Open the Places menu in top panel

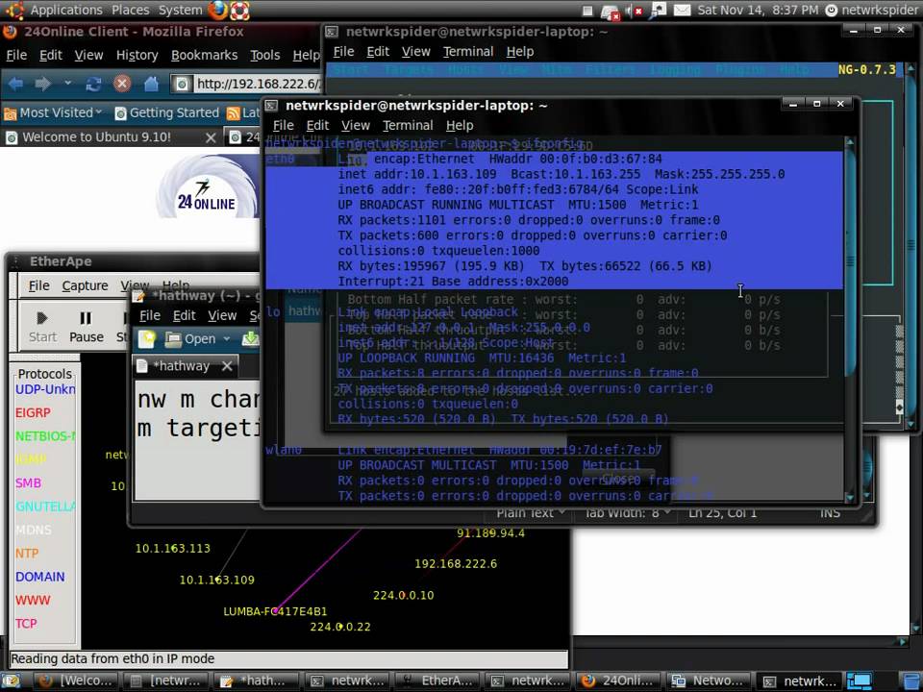click(x=130, y=10)
